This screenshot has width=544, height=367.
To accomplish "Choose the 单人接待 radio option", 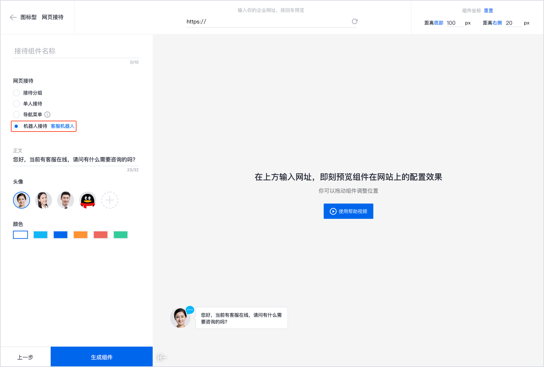I will pos(16,104).
